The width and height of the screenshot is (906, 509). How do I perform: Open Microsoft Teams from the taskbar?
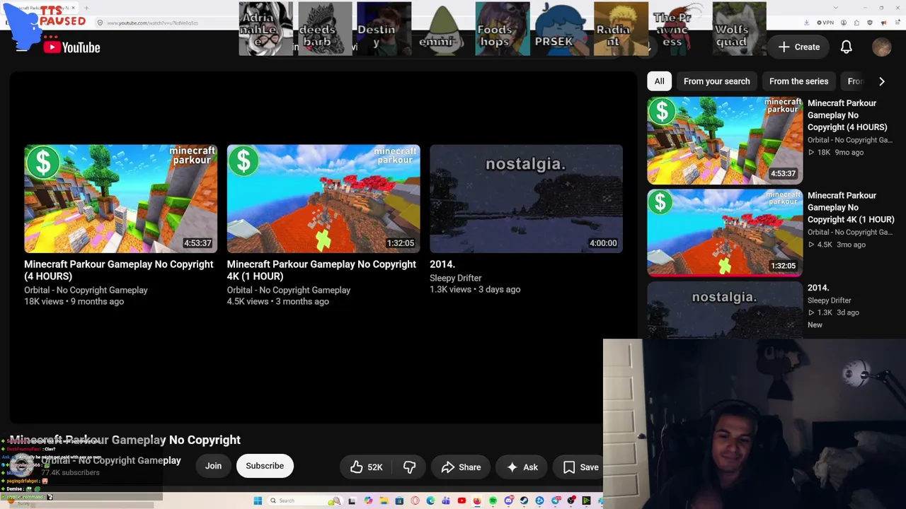click(446, 501)
